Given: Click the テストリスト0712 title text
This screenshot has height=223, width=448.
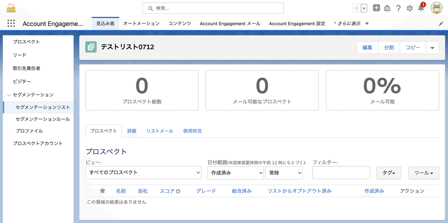Looking at the screenshot, I should [127, 47].
